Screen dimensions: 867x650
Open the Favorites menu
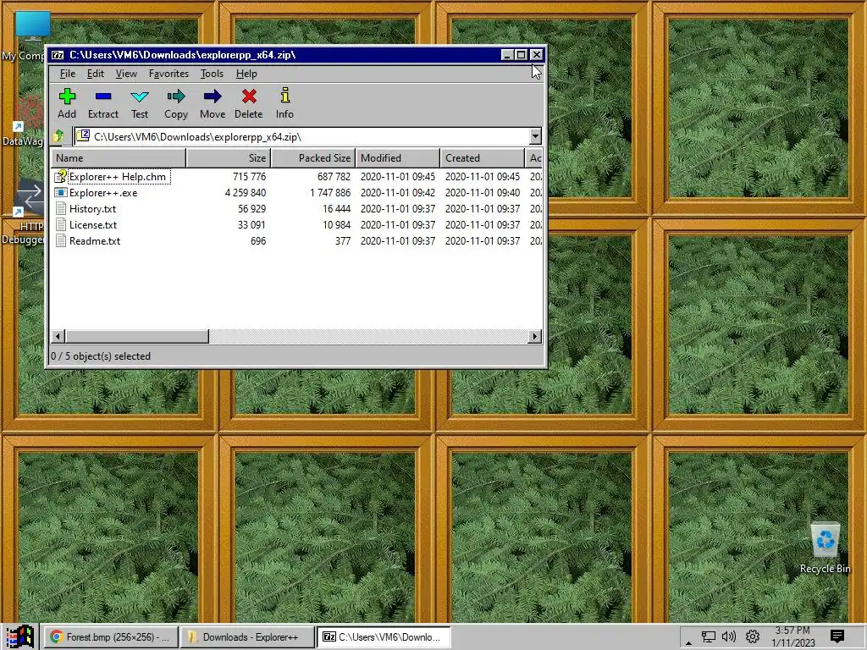pyautogui.click(x=168, y=74)
